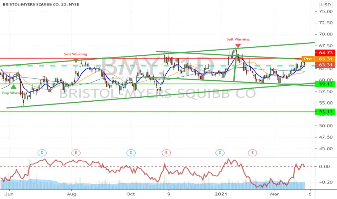337x199 pixels.
Task: Open the earnings E marker near Aug
Action: pos(76,153)
